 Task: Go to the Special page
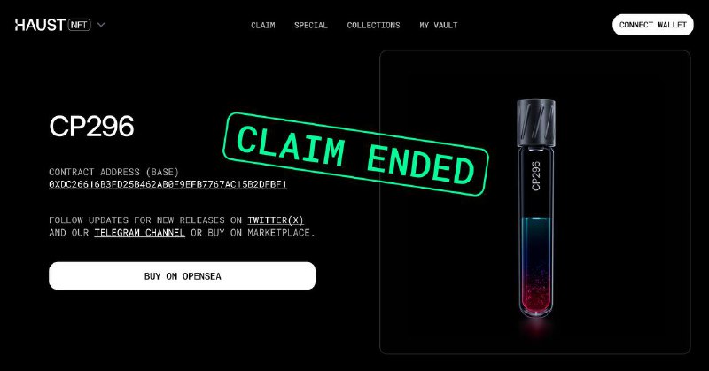tap(311, 26)
